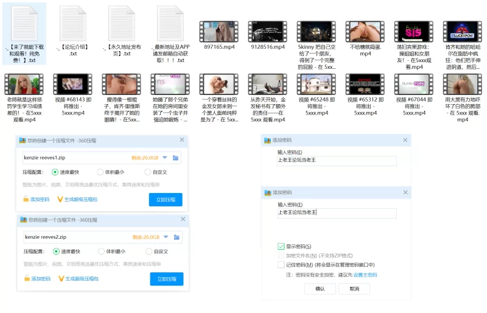
Task: Click the folder browse icon beside kenzie reeves.zip
Action: [175, 158]
